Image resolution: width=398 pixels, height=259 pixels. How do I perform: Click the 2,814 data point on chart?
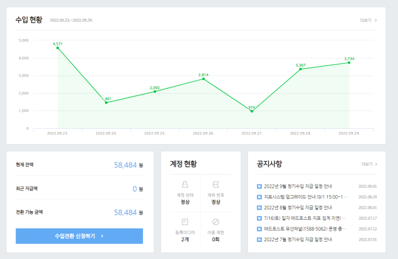coord(204,79)
